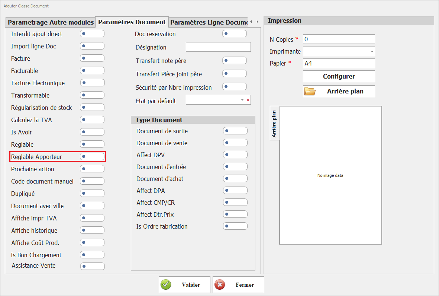The image size is (439, 296).
Task: Enable Assistance Vente switch
Action: (93, 266)
